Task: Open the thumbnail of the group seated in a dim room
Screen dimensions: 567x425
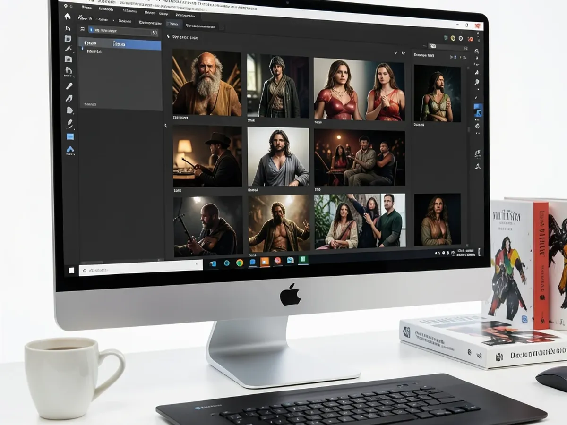Action: tap(360, 158)
